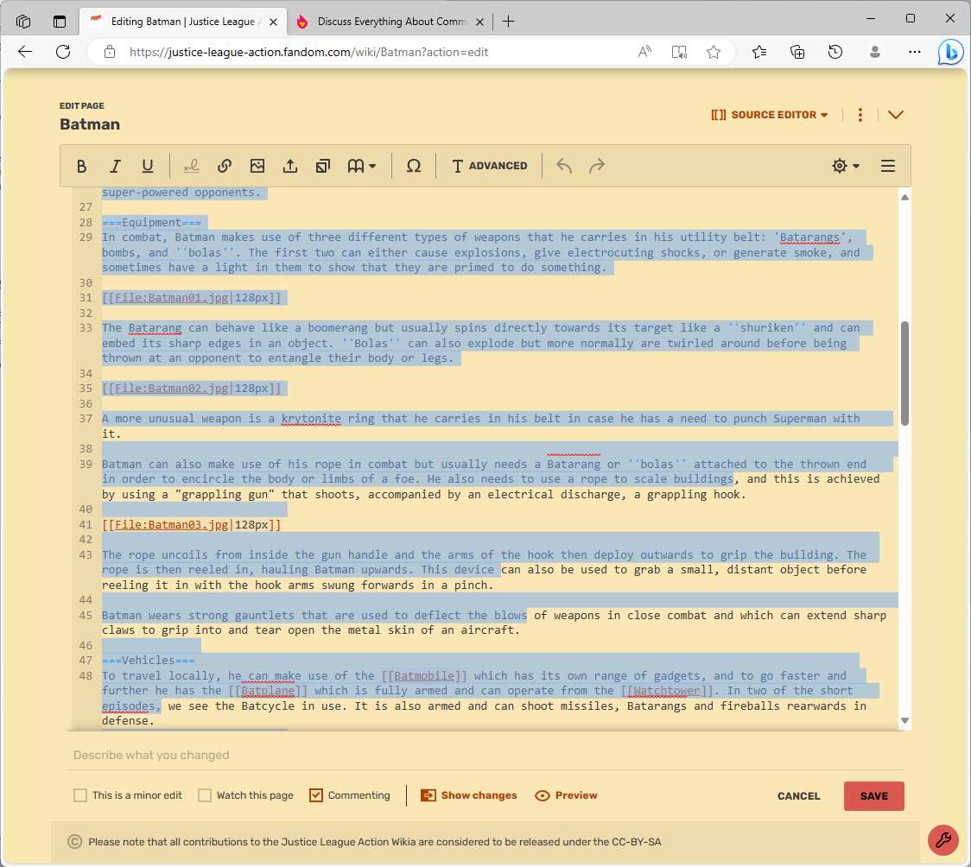Insert an image using picture icon
This screenshot has width=971, height=867.
point(257,166)
